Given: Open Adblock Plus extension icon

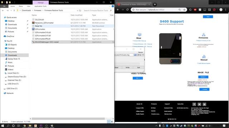Looking at the screenshot, I should [x=195, y=10].
